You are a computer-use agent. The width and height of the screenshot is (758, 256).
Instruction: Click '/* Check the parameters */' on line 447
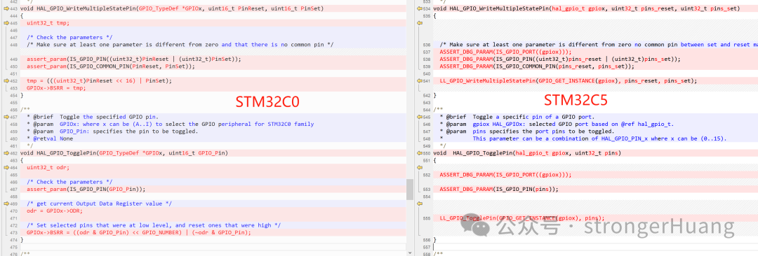(x=69, y=38)
